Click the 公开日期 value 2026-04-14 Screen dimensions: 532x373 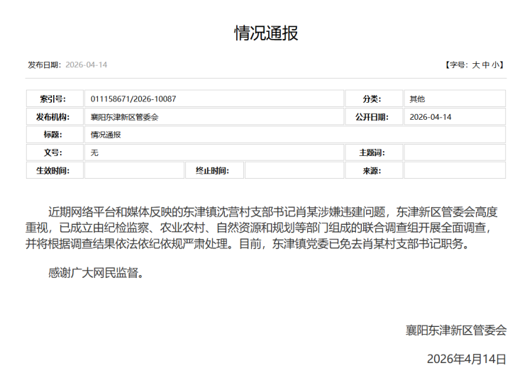point(431,117)
